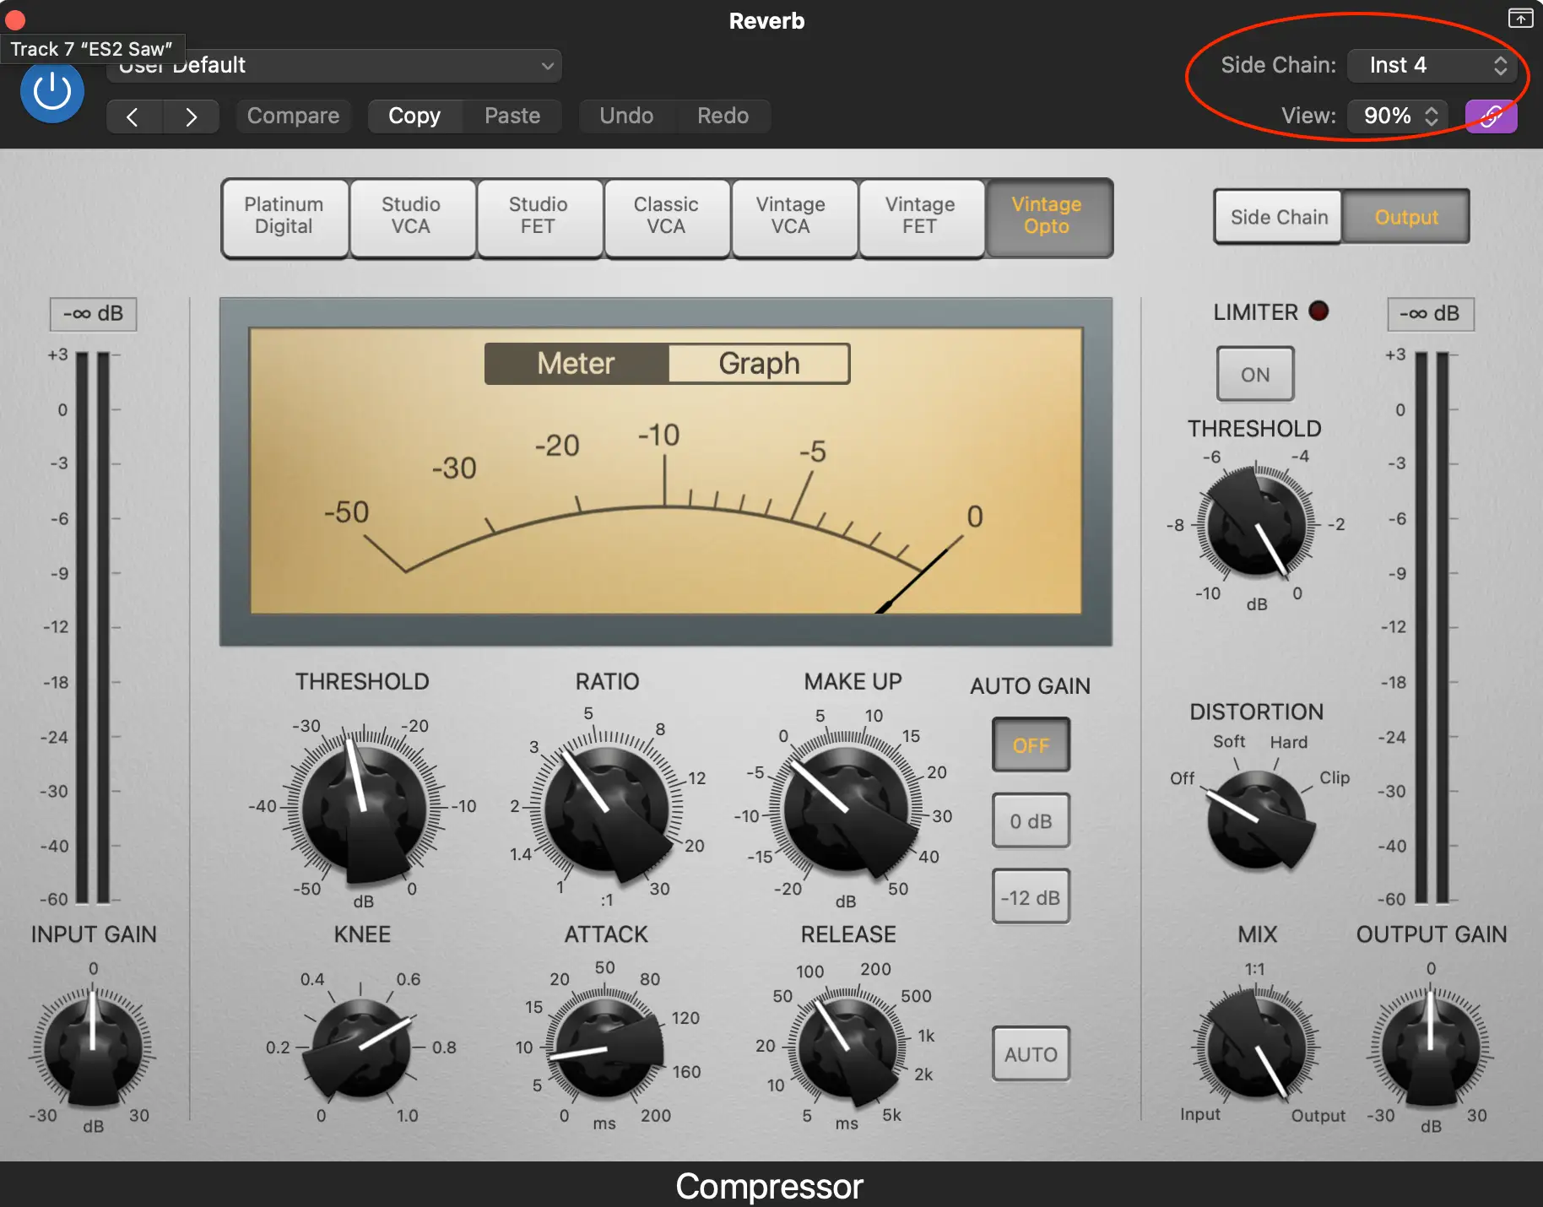Click the Distortion selector knob

[x=1256, y=820]
